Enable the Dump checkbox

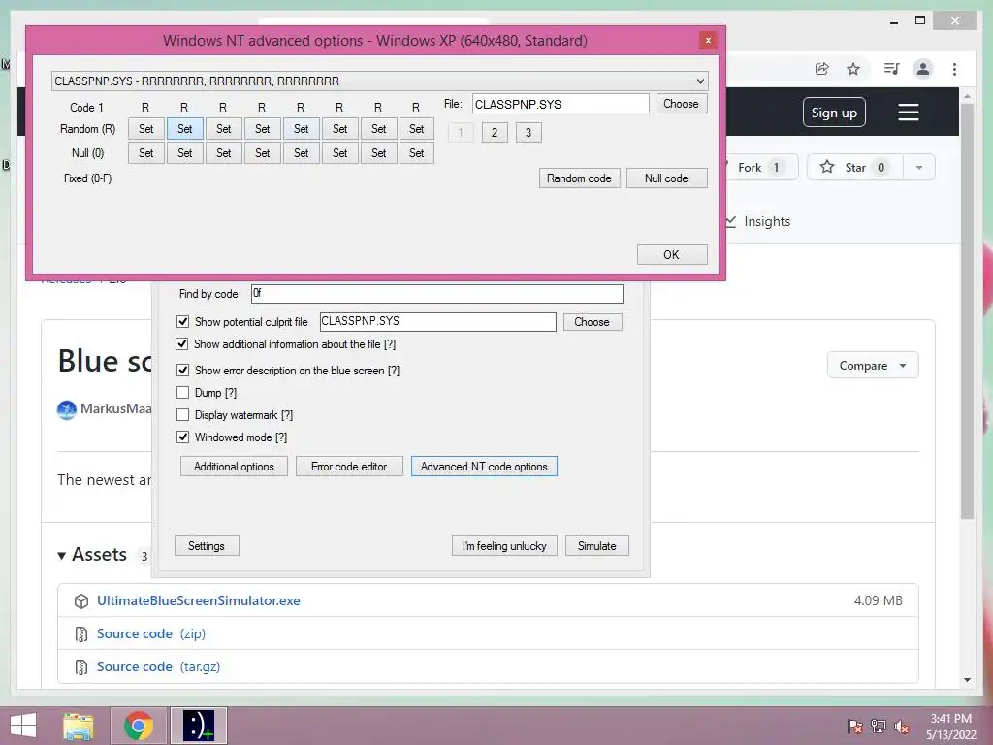(182, 393)
